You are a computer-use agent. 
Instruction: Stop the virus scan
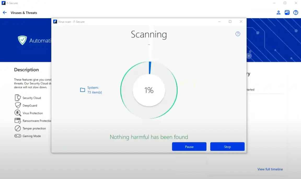tap(227, 147)
